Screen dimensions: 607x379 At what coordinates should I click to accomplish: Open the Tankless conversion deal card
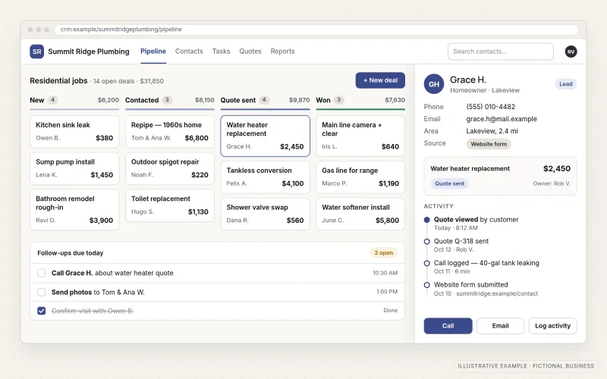click(265, 177)
